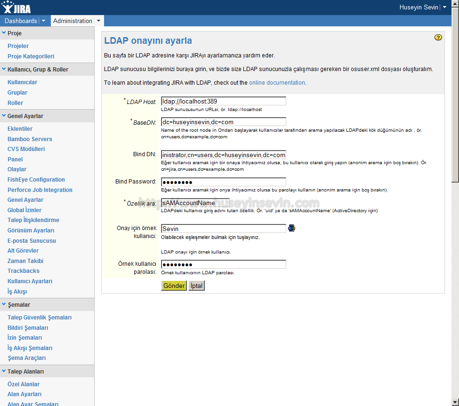Open the user picker icon next to Sevin

(x=291, y=228)
